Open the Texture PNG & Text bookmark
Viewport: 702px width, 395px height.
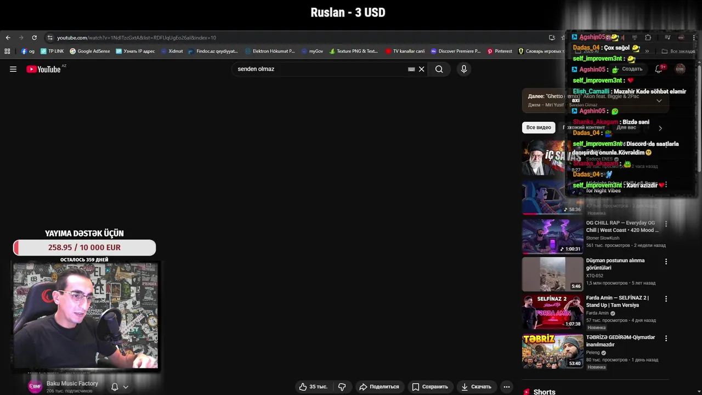coord(354,51)
